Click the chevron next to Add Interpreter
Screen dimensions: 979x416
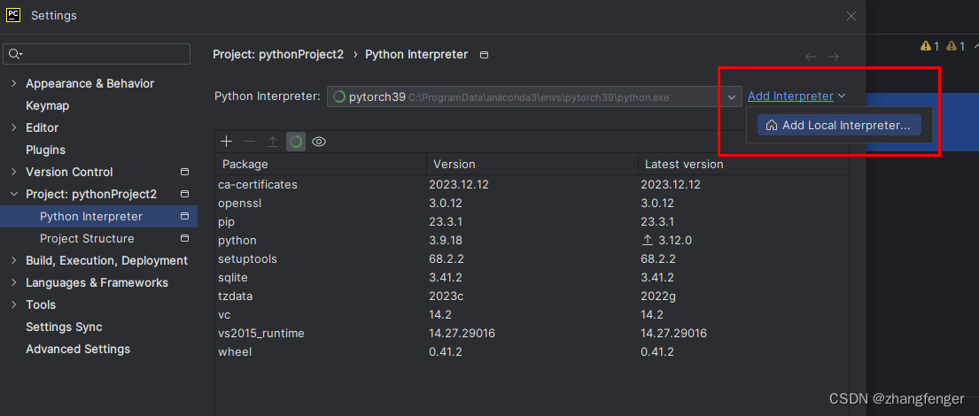coord(842,96)
